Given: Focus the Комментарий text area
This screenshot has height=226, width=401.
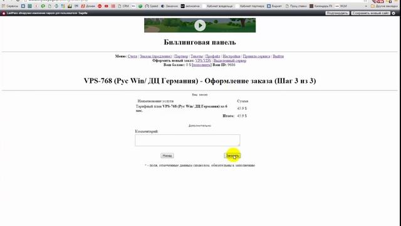Looking at the screenshot, I should 187,140.
